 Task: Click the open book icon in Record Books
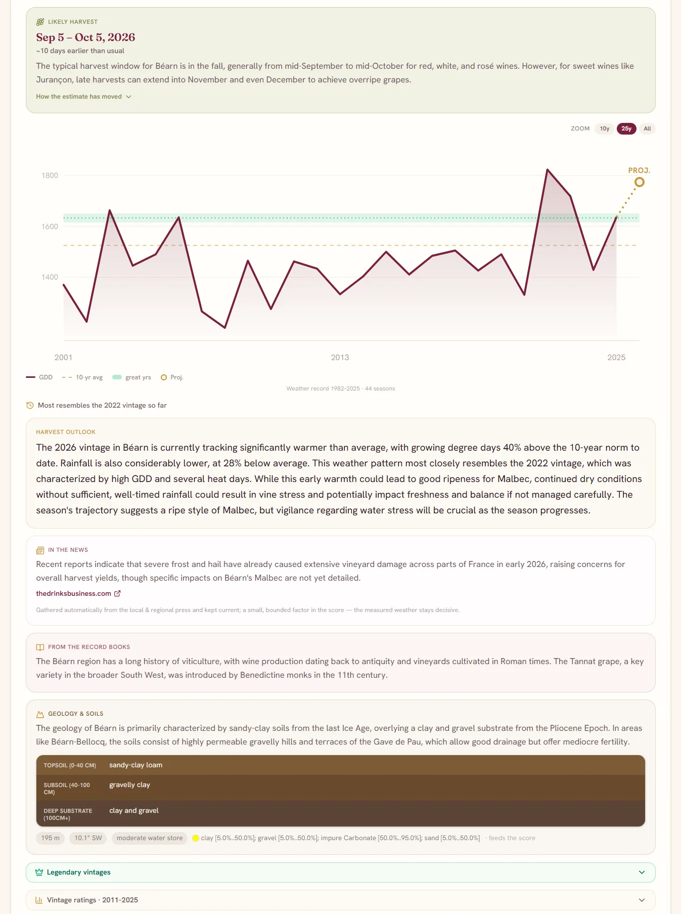tap(40, 647)
